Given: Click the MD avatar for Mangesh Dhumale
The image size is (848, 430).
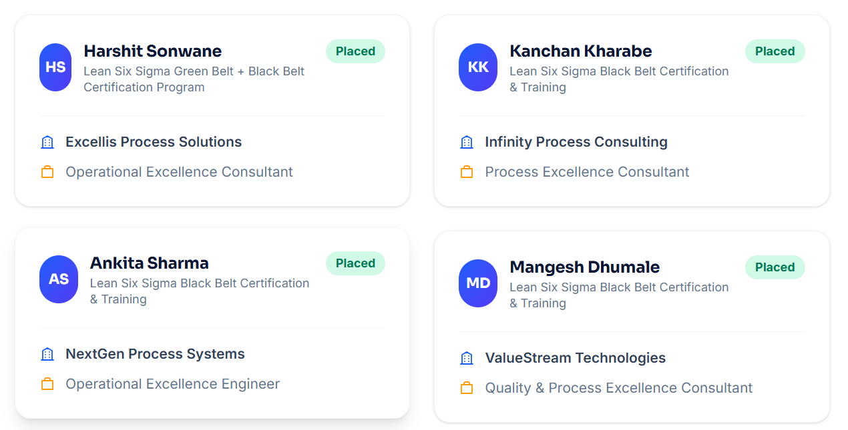Looking at the screenshot, I should tap(478, 283).
